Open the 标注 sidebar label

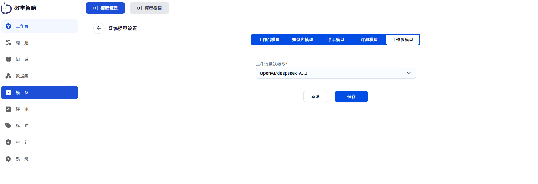[22, 126]
